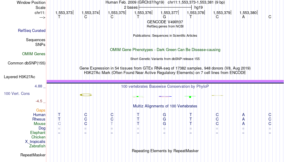Image resolution: width=284 pixels, height=162 pixels.
Task: Click 'RefSeq genes from NCBI' title
Action: click(165, 26)
